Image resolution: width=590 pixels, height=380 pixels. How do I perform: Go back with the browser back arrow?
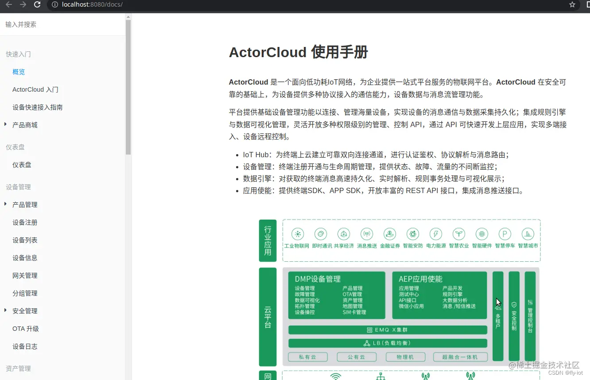coord(9,4)
